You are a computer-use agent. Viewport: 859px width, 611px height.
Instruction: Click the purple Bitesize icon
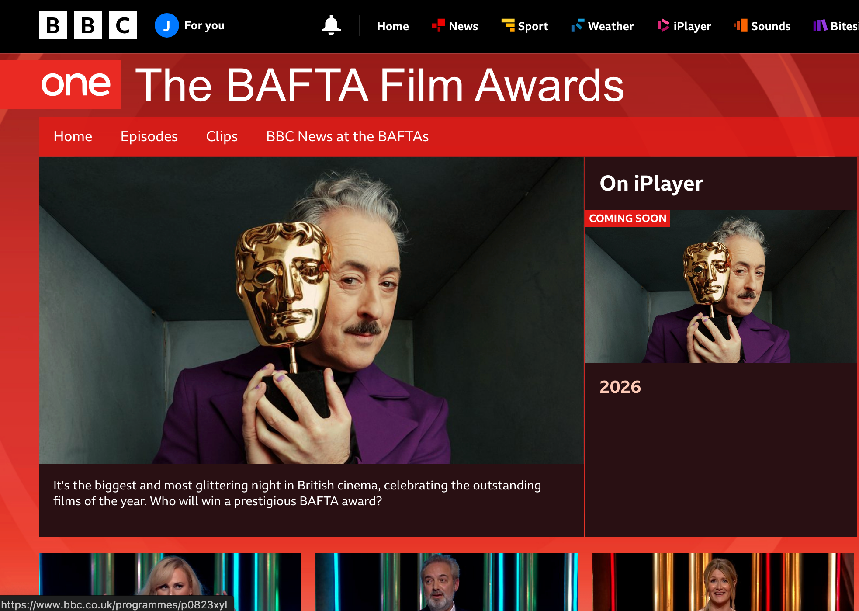coord(820,25)
